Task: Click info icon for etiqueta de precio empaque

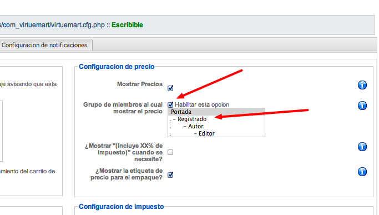Action: (x=362, y=172)
